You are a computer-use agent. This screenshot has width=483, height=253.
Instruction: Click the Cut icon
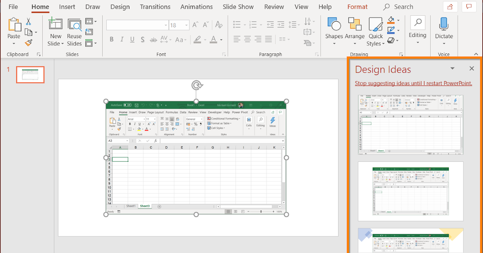click(x=28, y=20)
